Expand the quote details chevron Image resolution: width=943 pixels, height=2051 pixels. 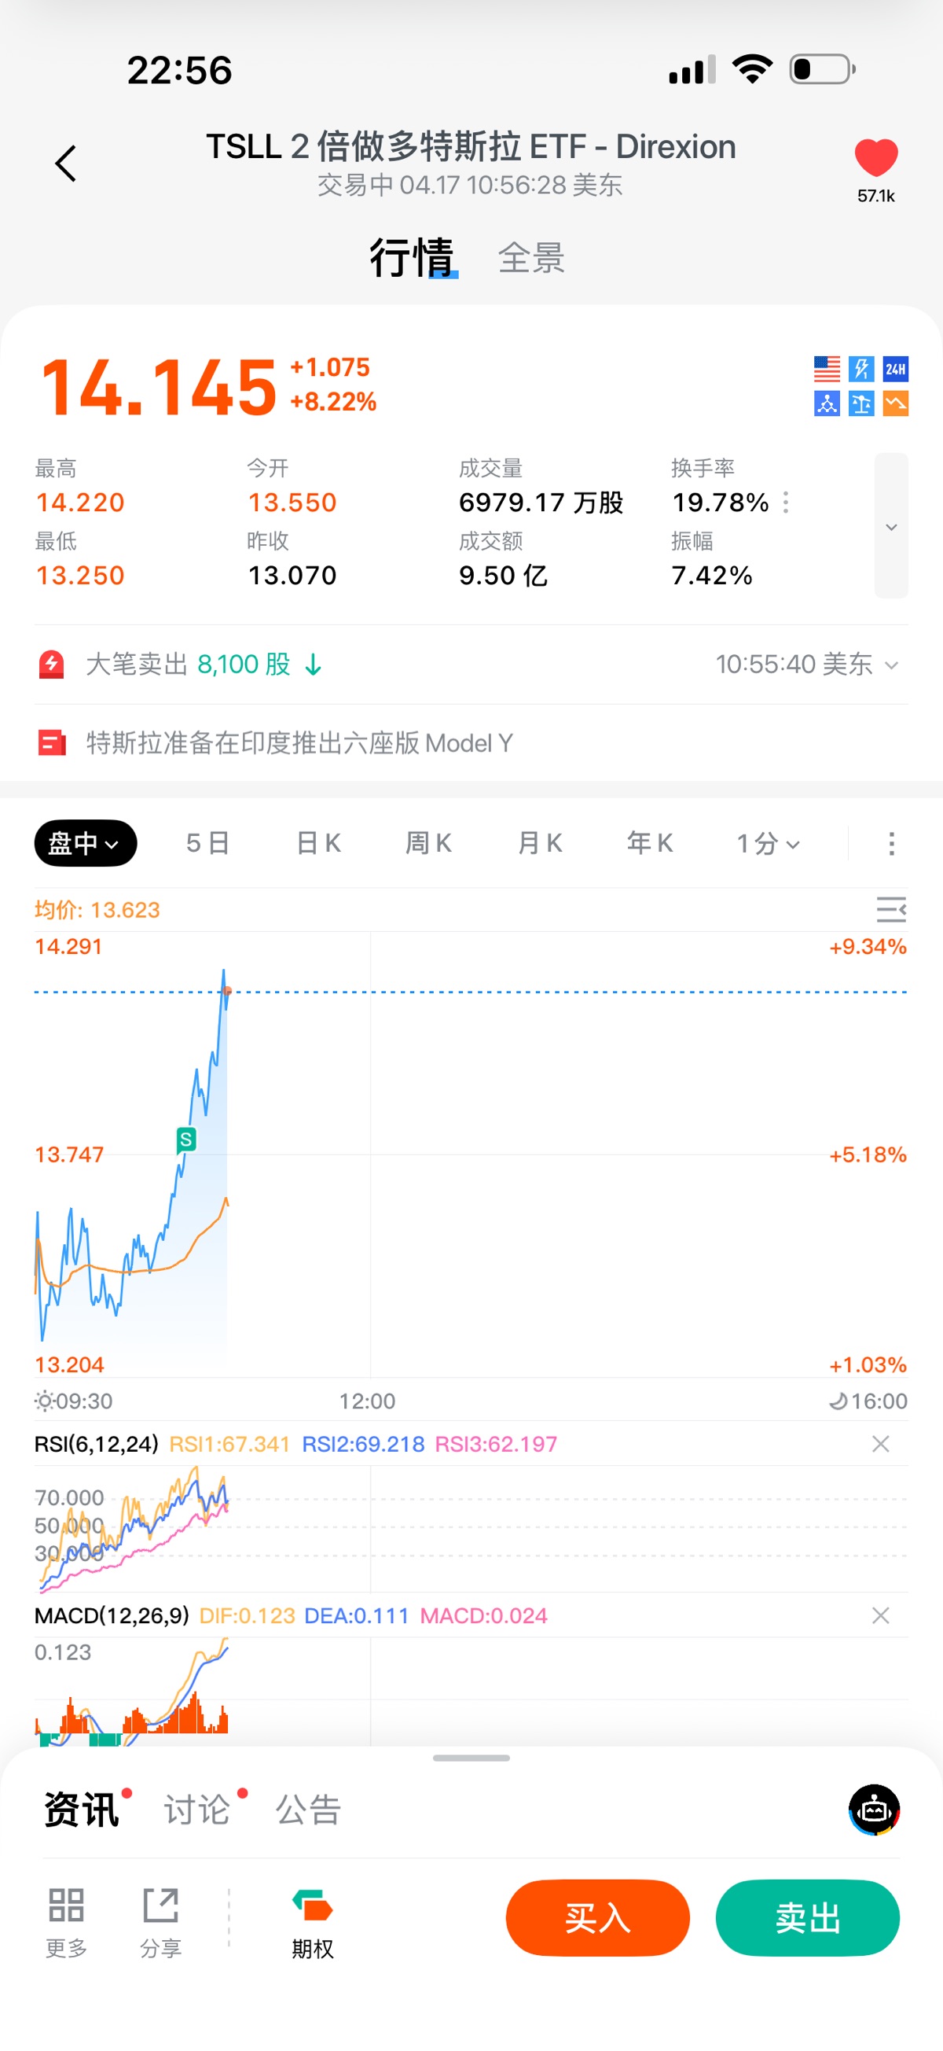tap(891, 526)
